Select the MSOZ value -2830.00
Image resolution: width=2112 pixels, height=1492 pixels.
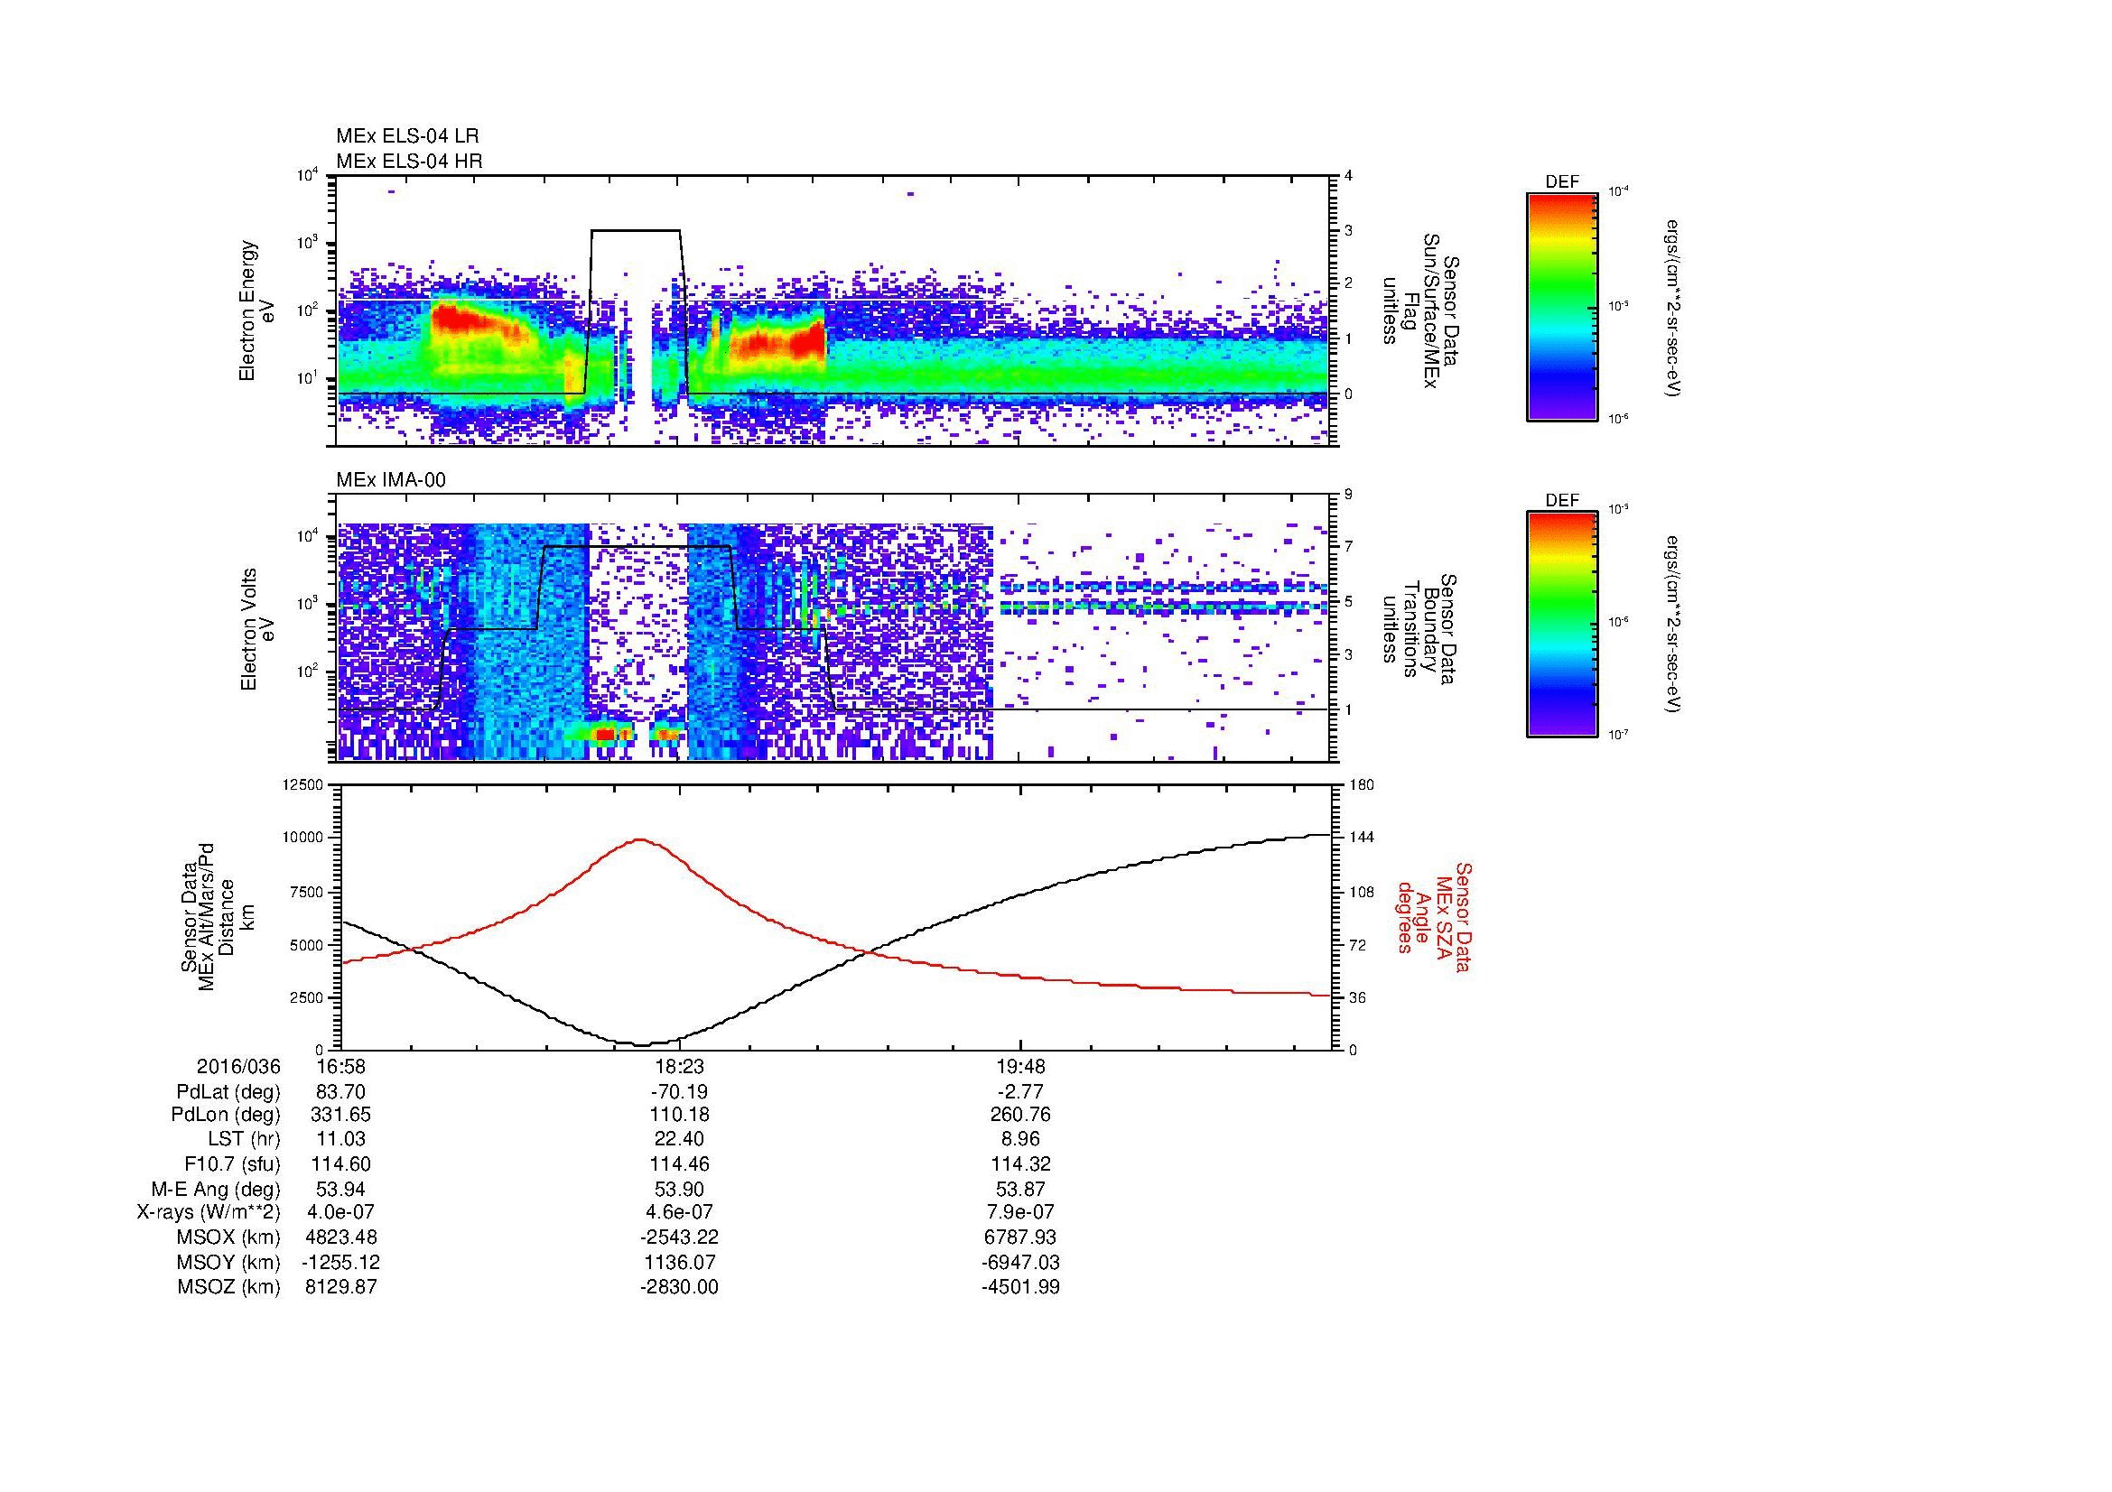point(680,1287)
